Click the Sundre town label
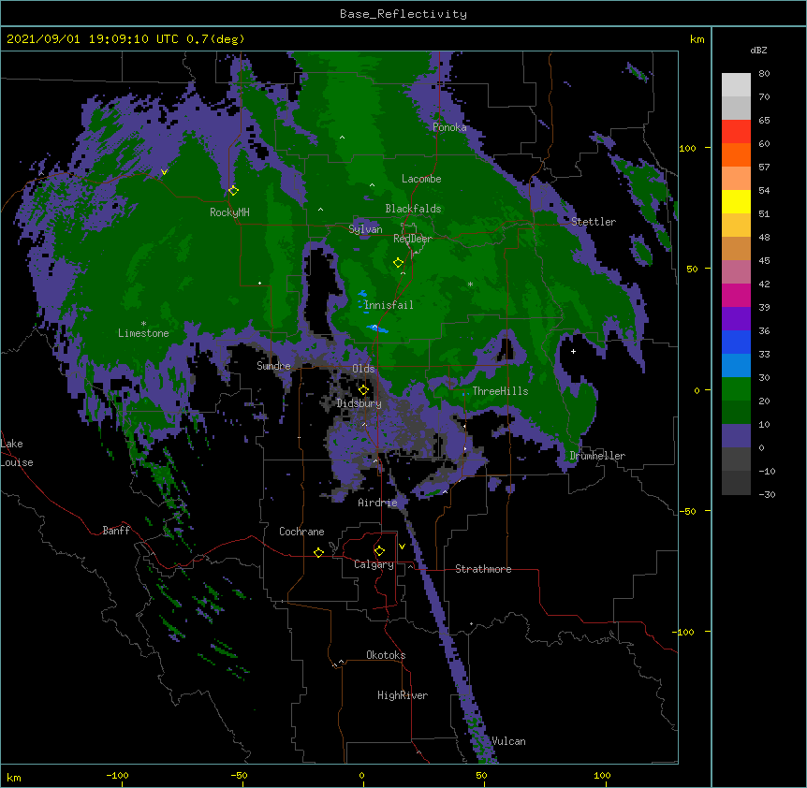807x788 pixels. (x=273, y=366)
